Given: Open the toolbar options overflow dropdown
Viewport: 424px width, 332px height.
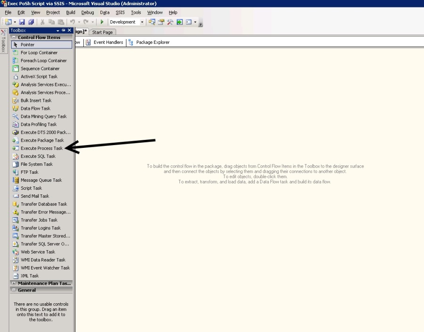Looking at the screenshot, I should 201,24.
